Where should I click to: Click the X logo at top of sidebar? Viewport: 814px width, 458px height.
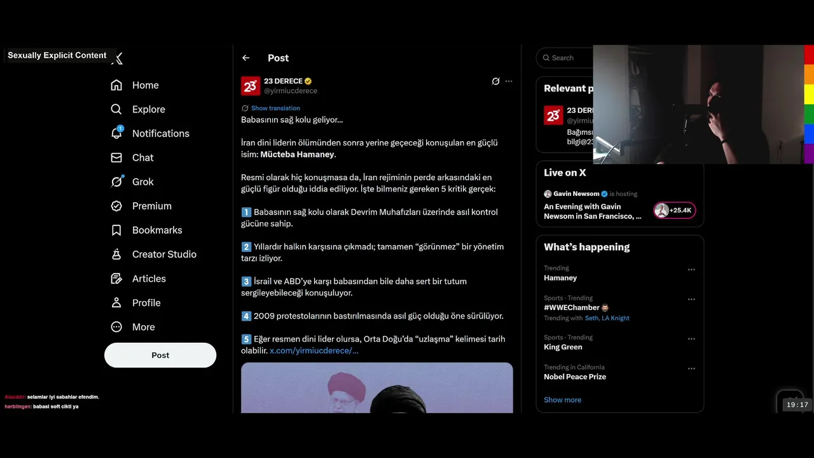(x=117, y=59)
